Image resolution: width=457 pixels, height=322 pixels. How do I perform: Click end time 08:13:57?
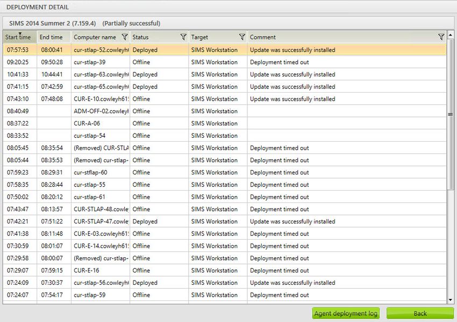point(52,209)
